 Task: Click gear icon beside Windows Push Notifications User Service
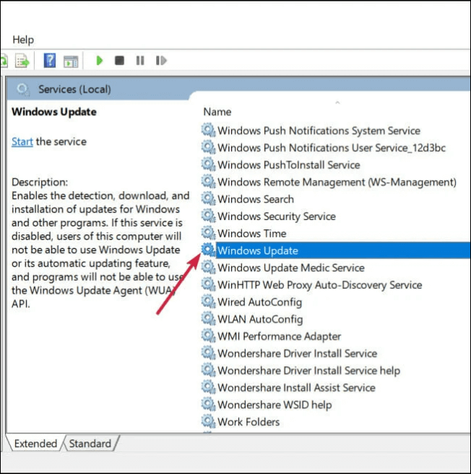coord(209,147)
